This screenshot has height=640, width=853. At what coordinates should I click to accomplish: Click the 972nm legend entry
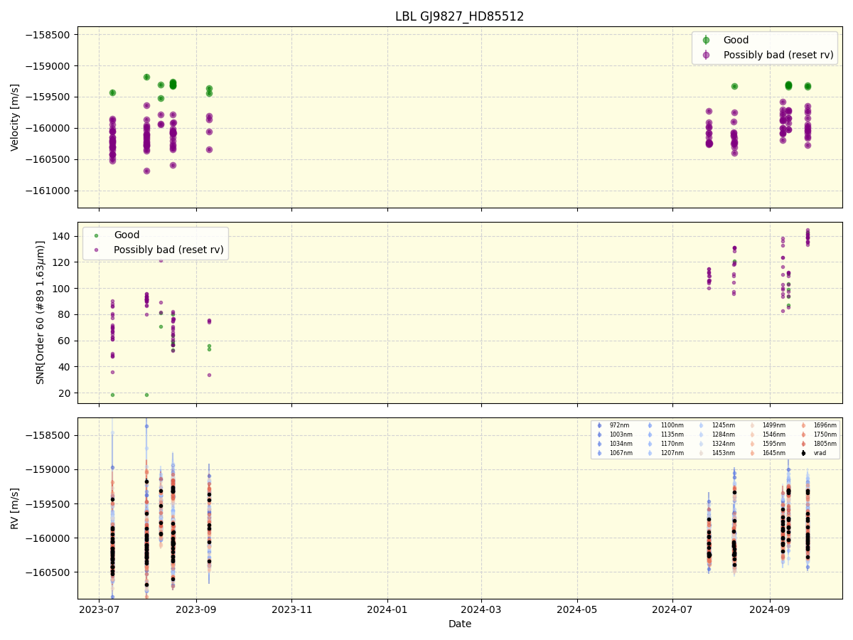point(613,425)
